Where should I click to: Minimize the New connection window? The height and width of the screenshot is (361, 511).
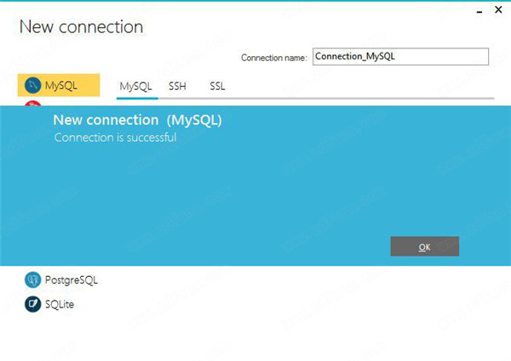[x=479, y=12]
